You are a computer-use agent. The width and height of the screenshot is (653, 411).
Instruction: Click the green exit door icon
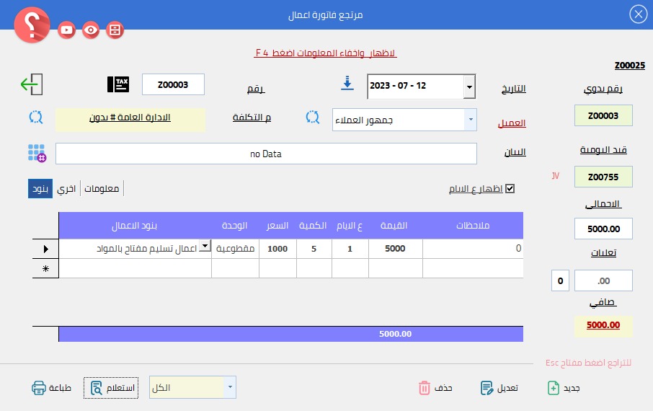[31, 84]
